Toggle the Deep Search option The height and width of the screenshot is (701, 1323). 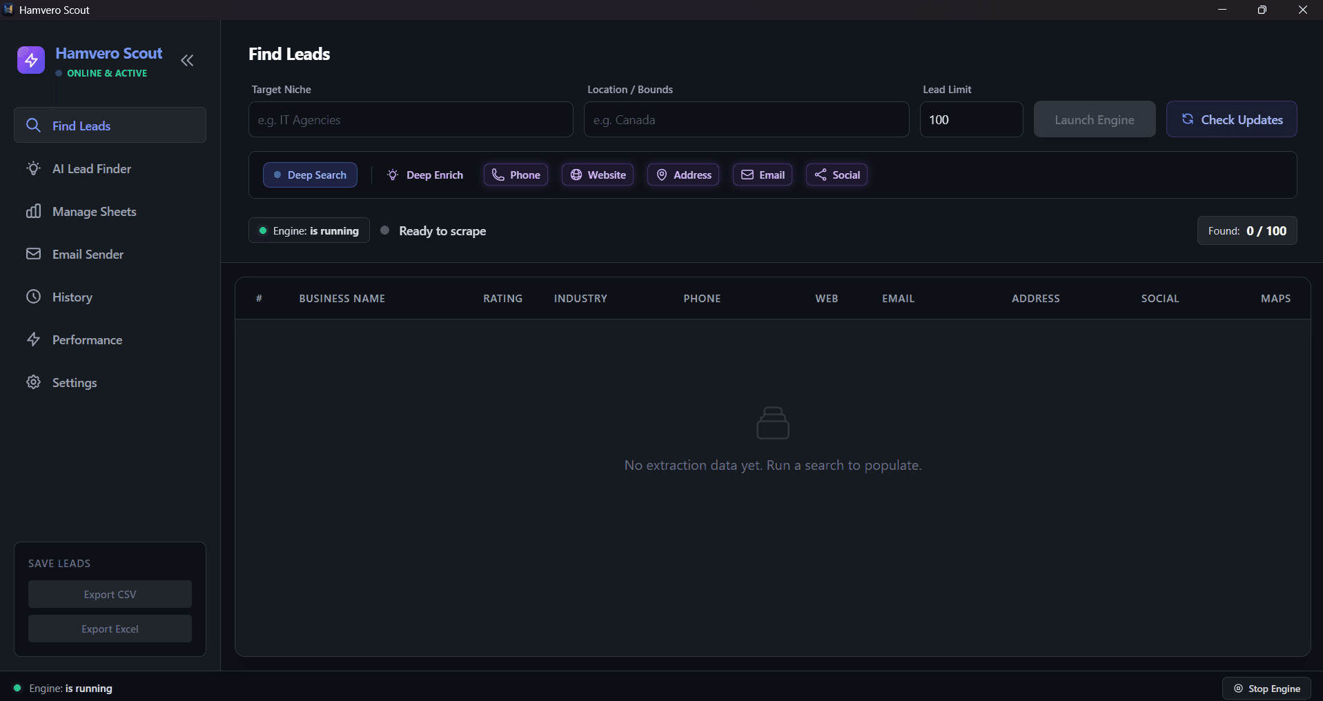(310, 175)
